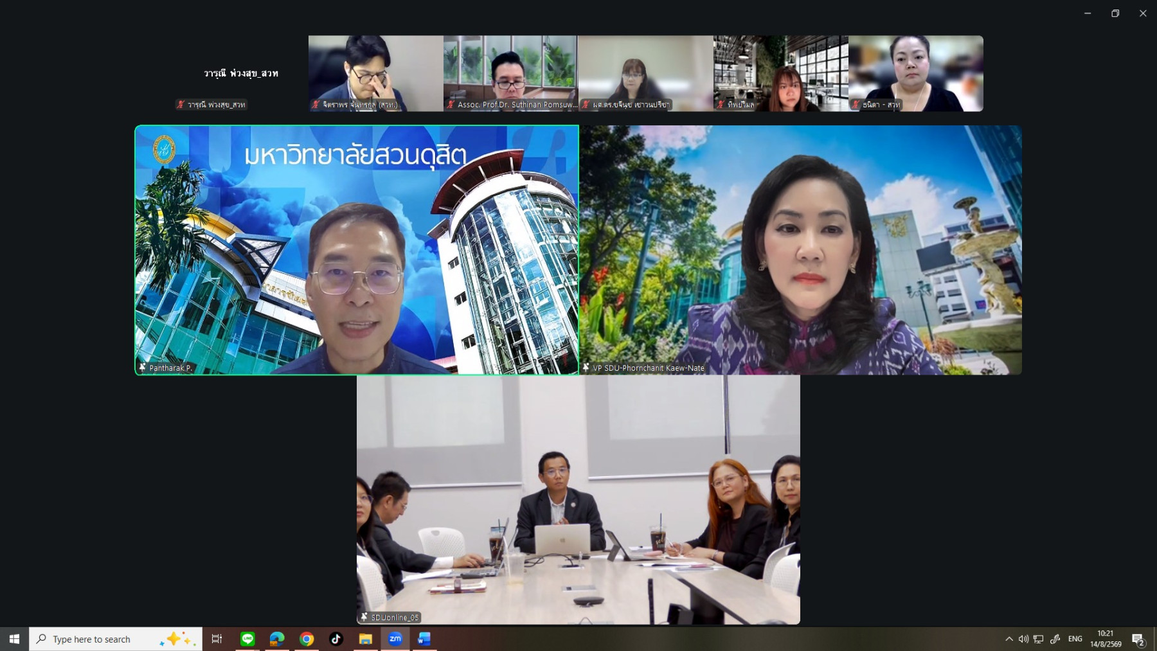Click the pin icon next to Pantharak P.
Image resolution: width=1157 pixels, height=651 pixels.
143,368
